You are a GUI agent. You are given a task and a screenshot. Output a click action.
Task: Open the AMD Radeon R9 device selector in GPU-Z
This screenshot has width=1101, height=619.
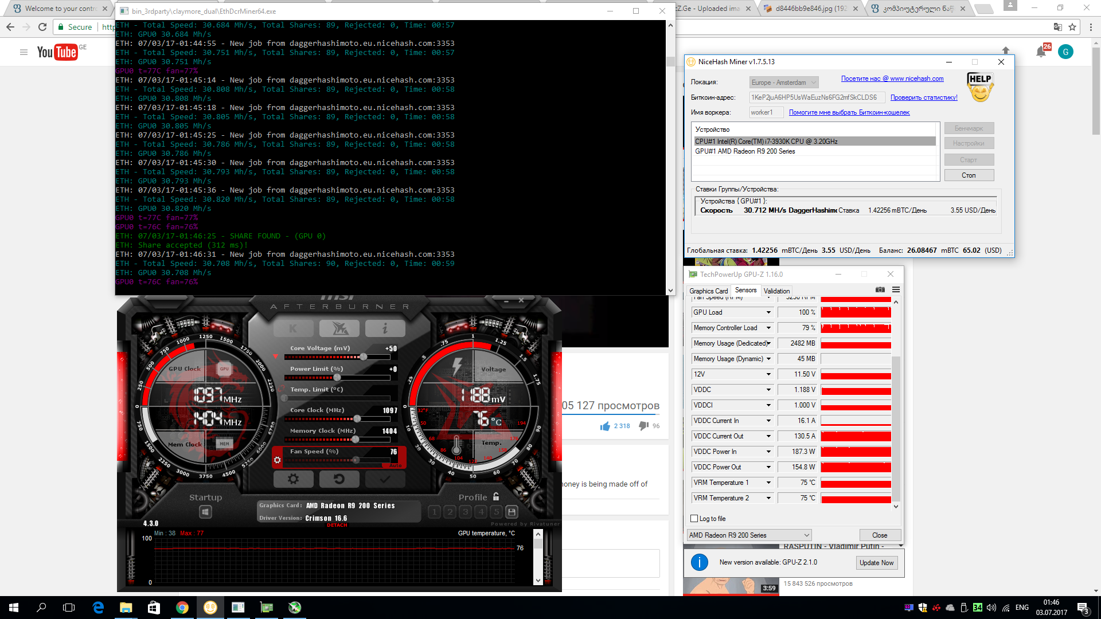click(749, 535)
